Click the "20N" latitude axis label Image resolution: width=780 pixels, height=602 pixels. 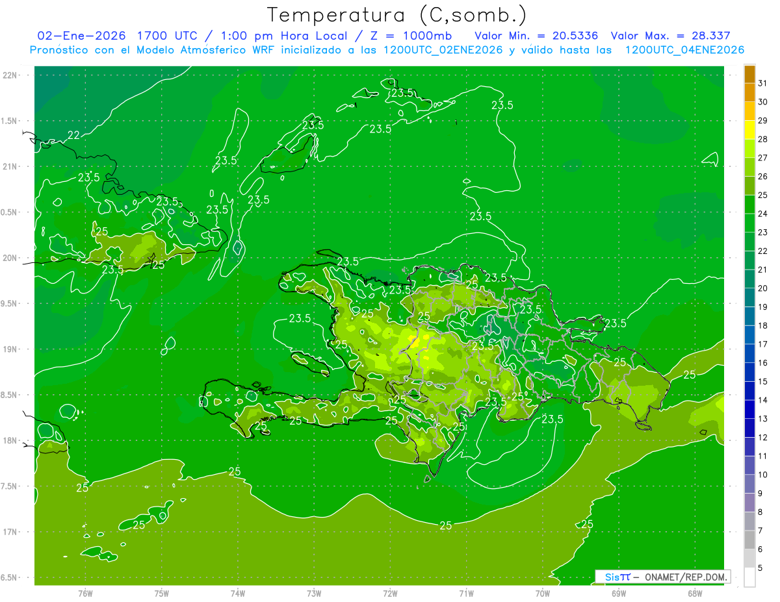10,258
